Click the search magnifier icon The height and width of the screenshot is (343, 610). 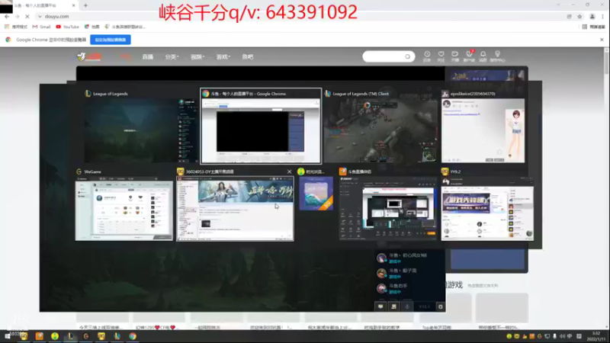click(x=407, y=56)
